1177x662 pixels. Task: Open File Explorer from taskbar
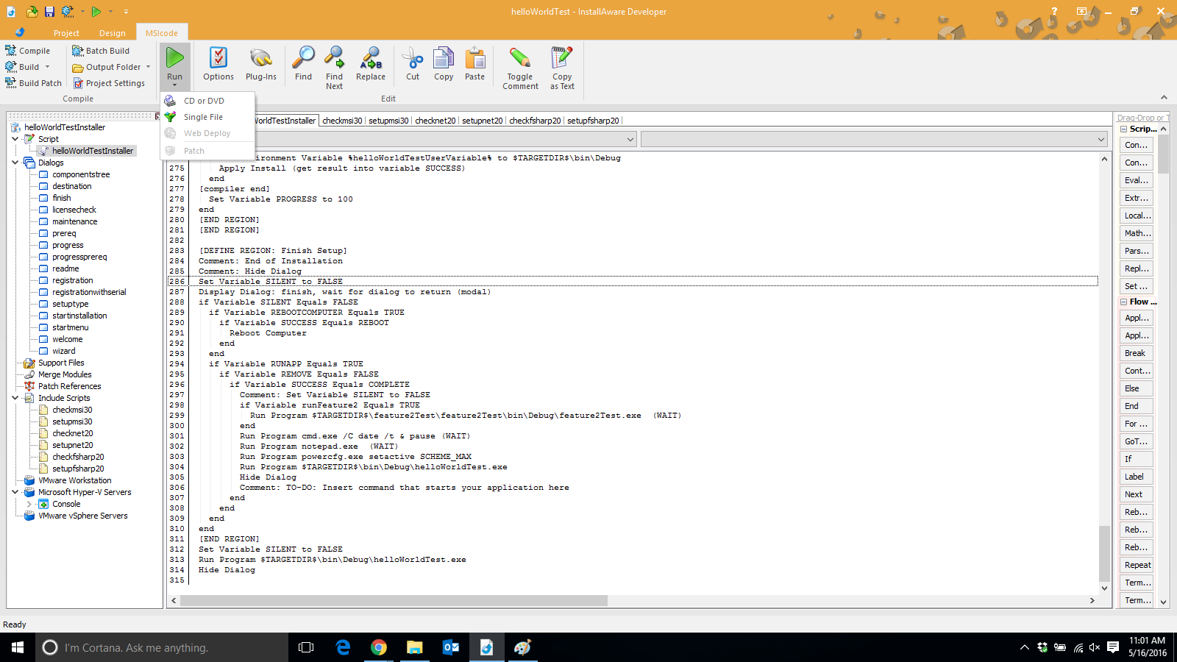pyautogui.click(x=415, y=647)
